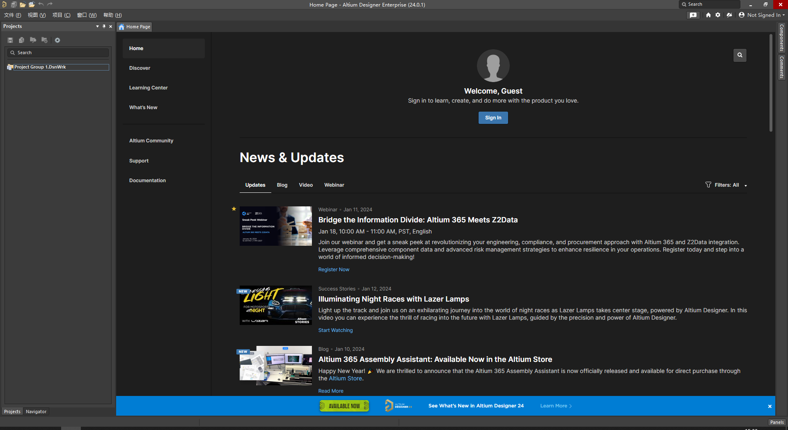Screen dimensions: 788x430
Task: Click the home icon in top-right toolbar
Action: click(x=708, y=15)
